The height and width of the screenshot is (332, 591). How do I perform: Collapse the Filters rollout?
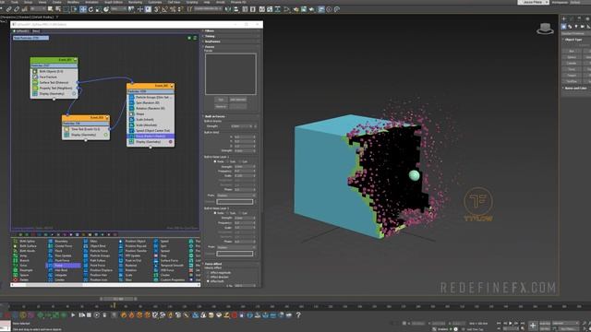(x=231, y=30)
